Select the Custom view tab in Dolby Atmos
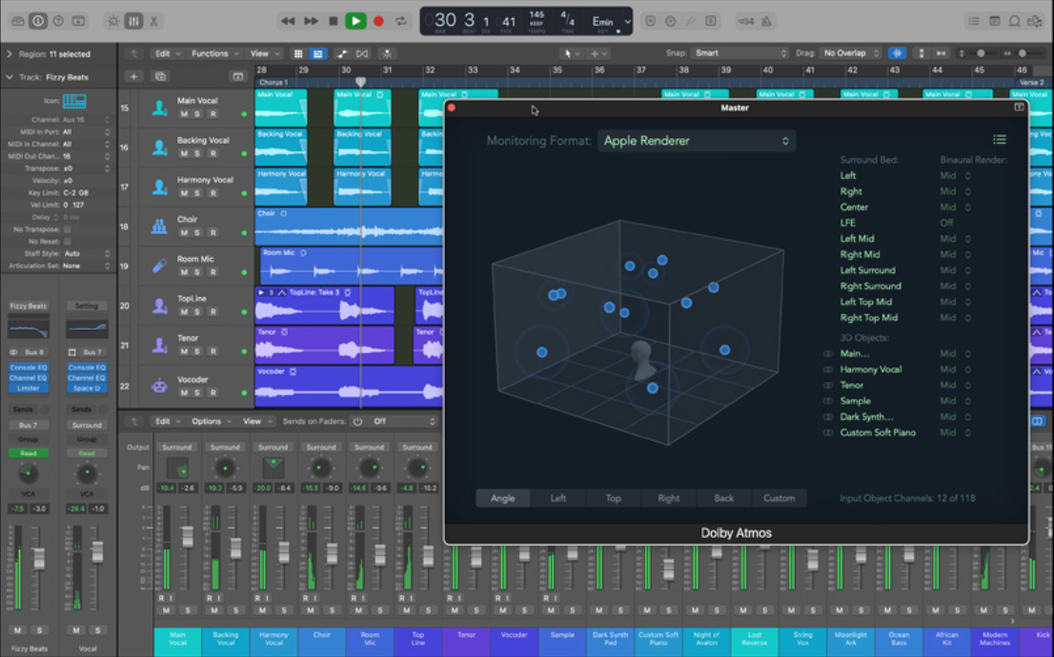The height and width of the screenshot is (657, 1054). coord(779,498)
